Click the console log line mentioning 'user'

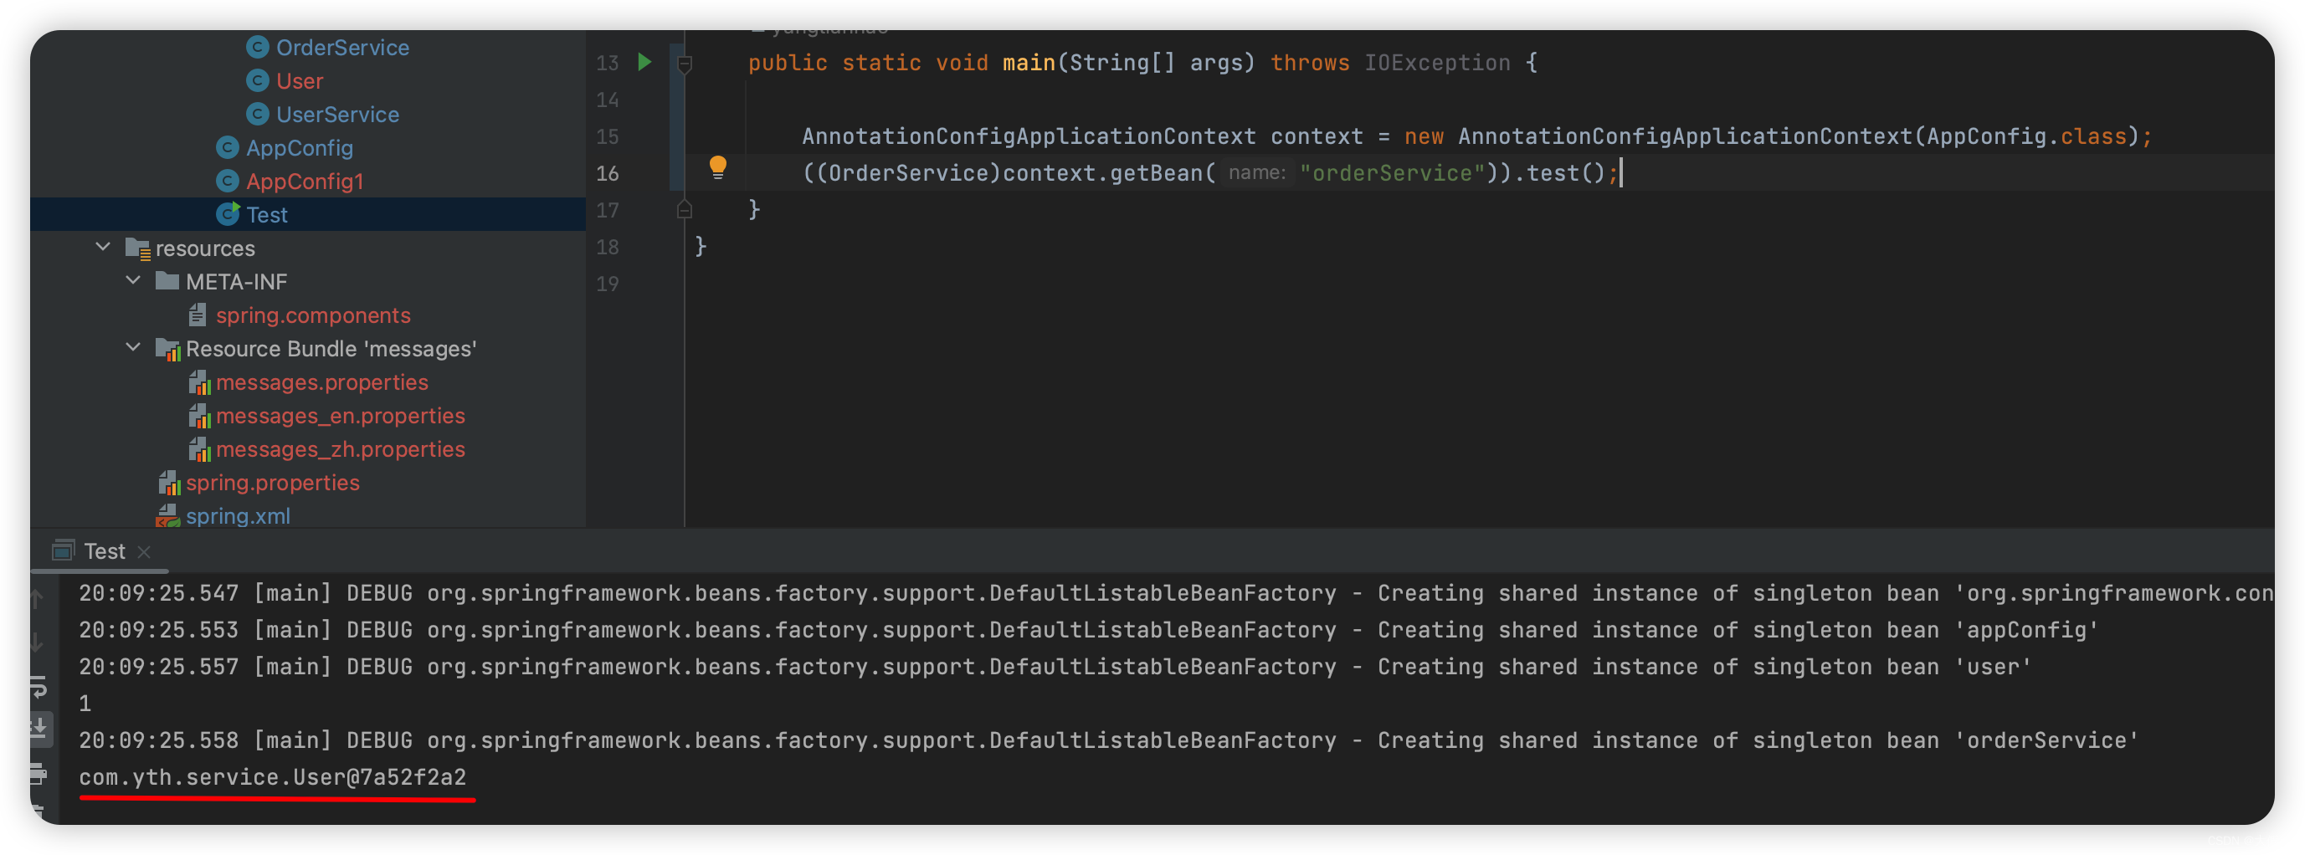1055,666
